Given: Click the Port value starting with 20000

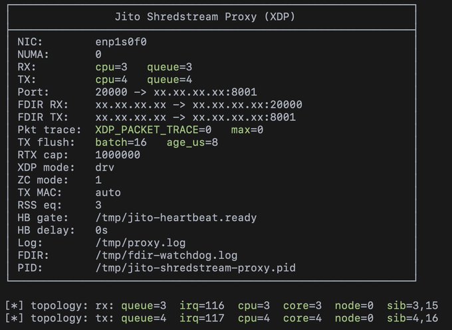Looking at the screenshot, I should [x=176, y=92].
